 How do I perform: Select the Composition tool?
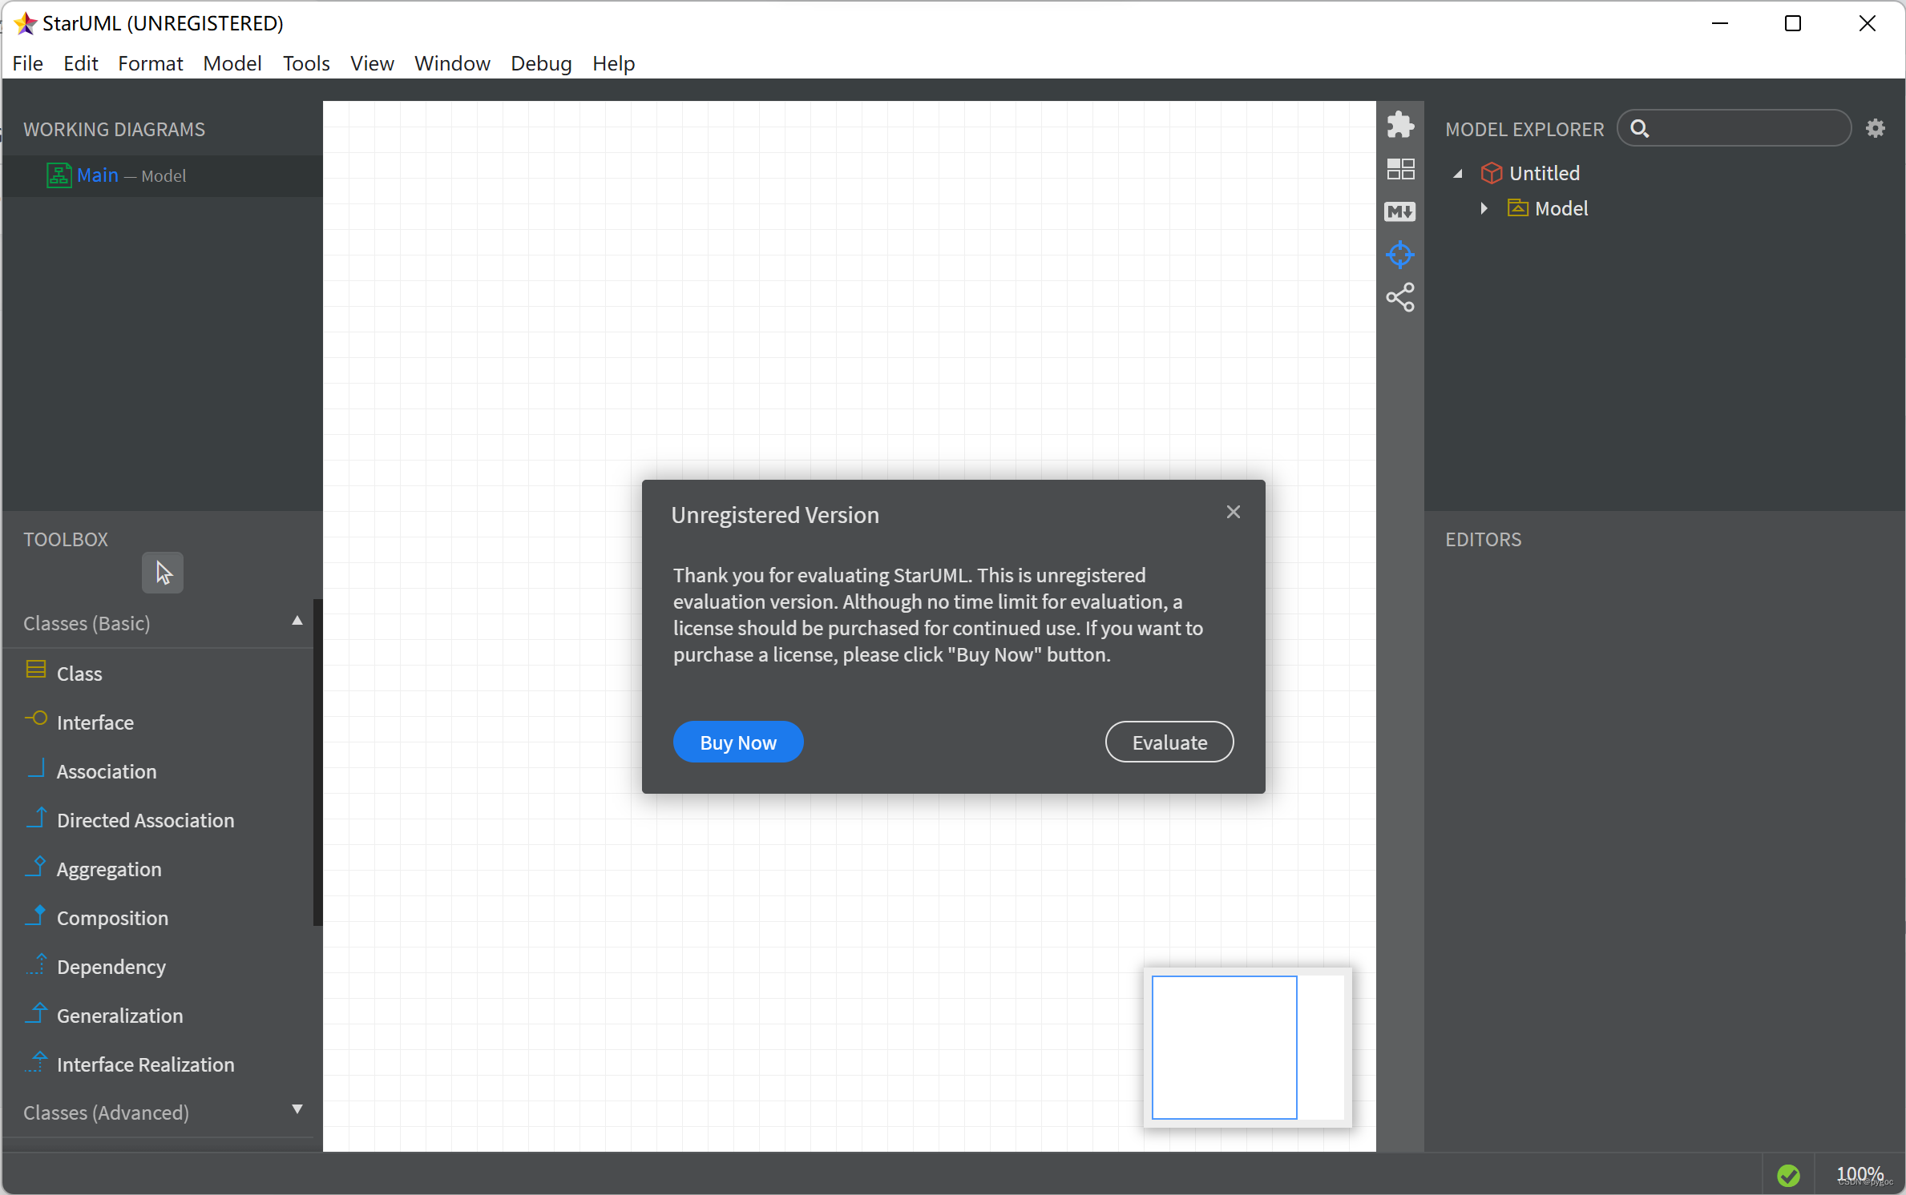point(157,917)
